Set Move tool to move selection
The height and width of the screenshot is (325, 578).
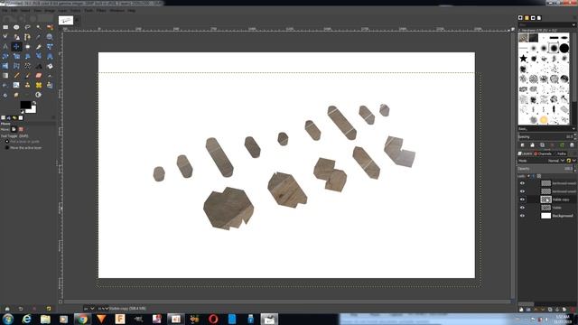pos(21,129)
